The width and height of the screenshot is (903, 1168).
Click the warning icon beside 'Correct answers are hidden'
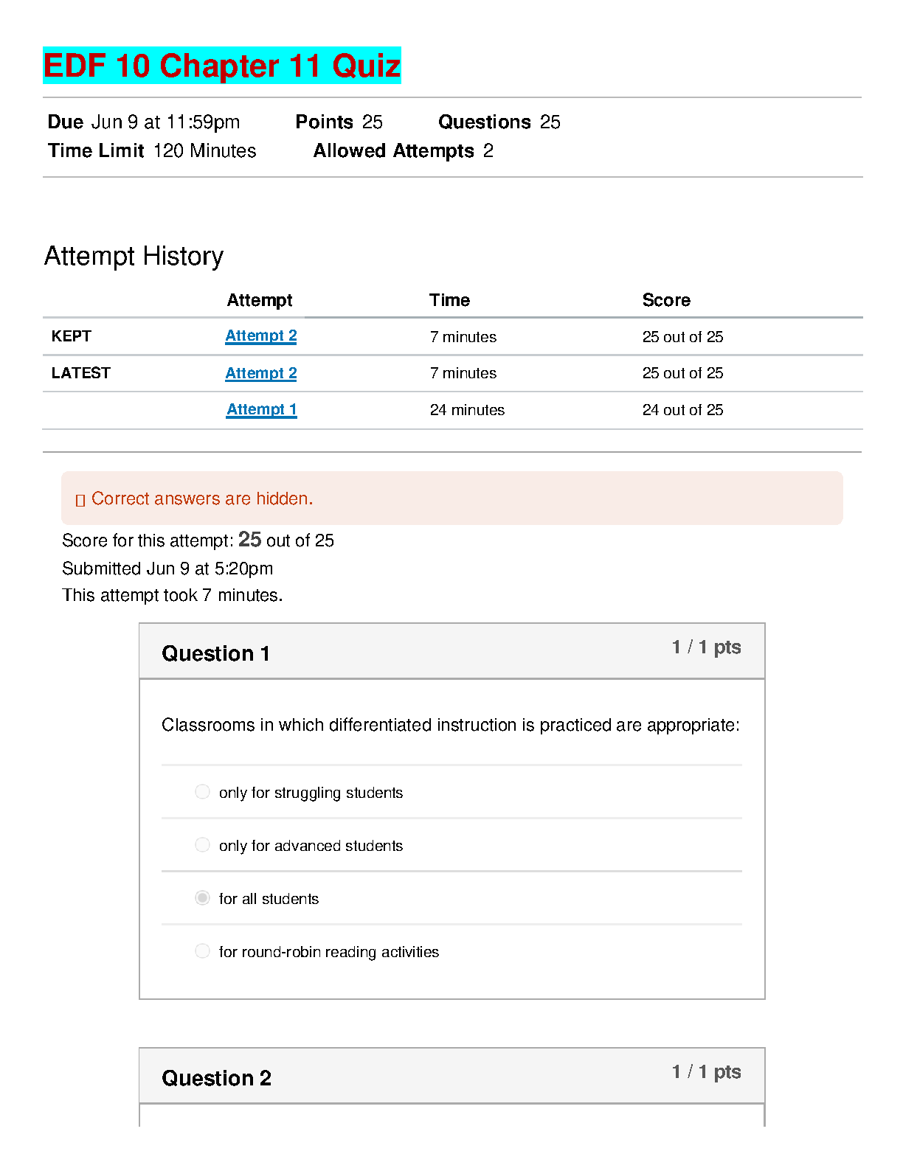pyautogui.click(x=80, y=500)
